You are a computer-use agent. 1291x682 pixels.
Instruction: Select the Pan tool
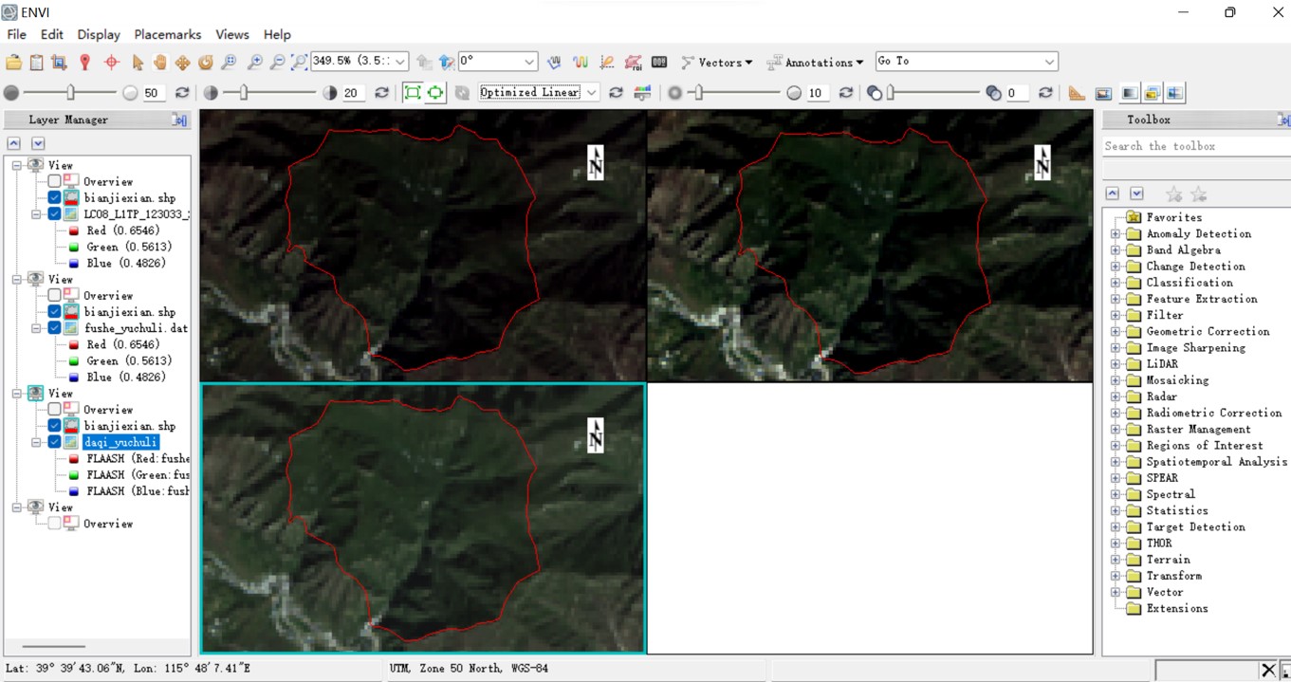[x=157, y=62]
